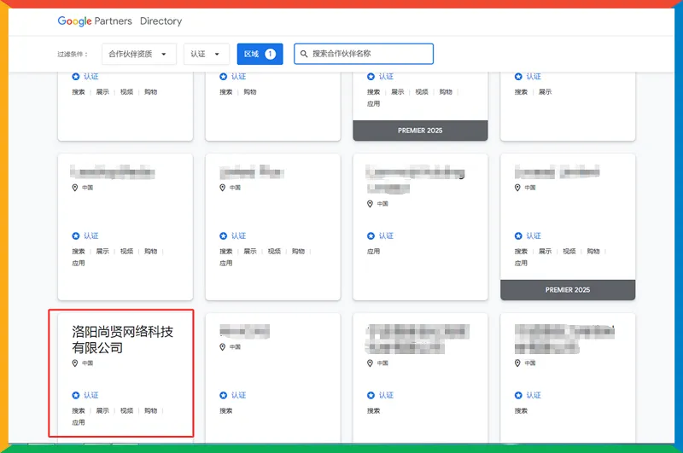
Task: Focus the 搜索合作伙伴名称 search field
Action: tap(364, 54)
